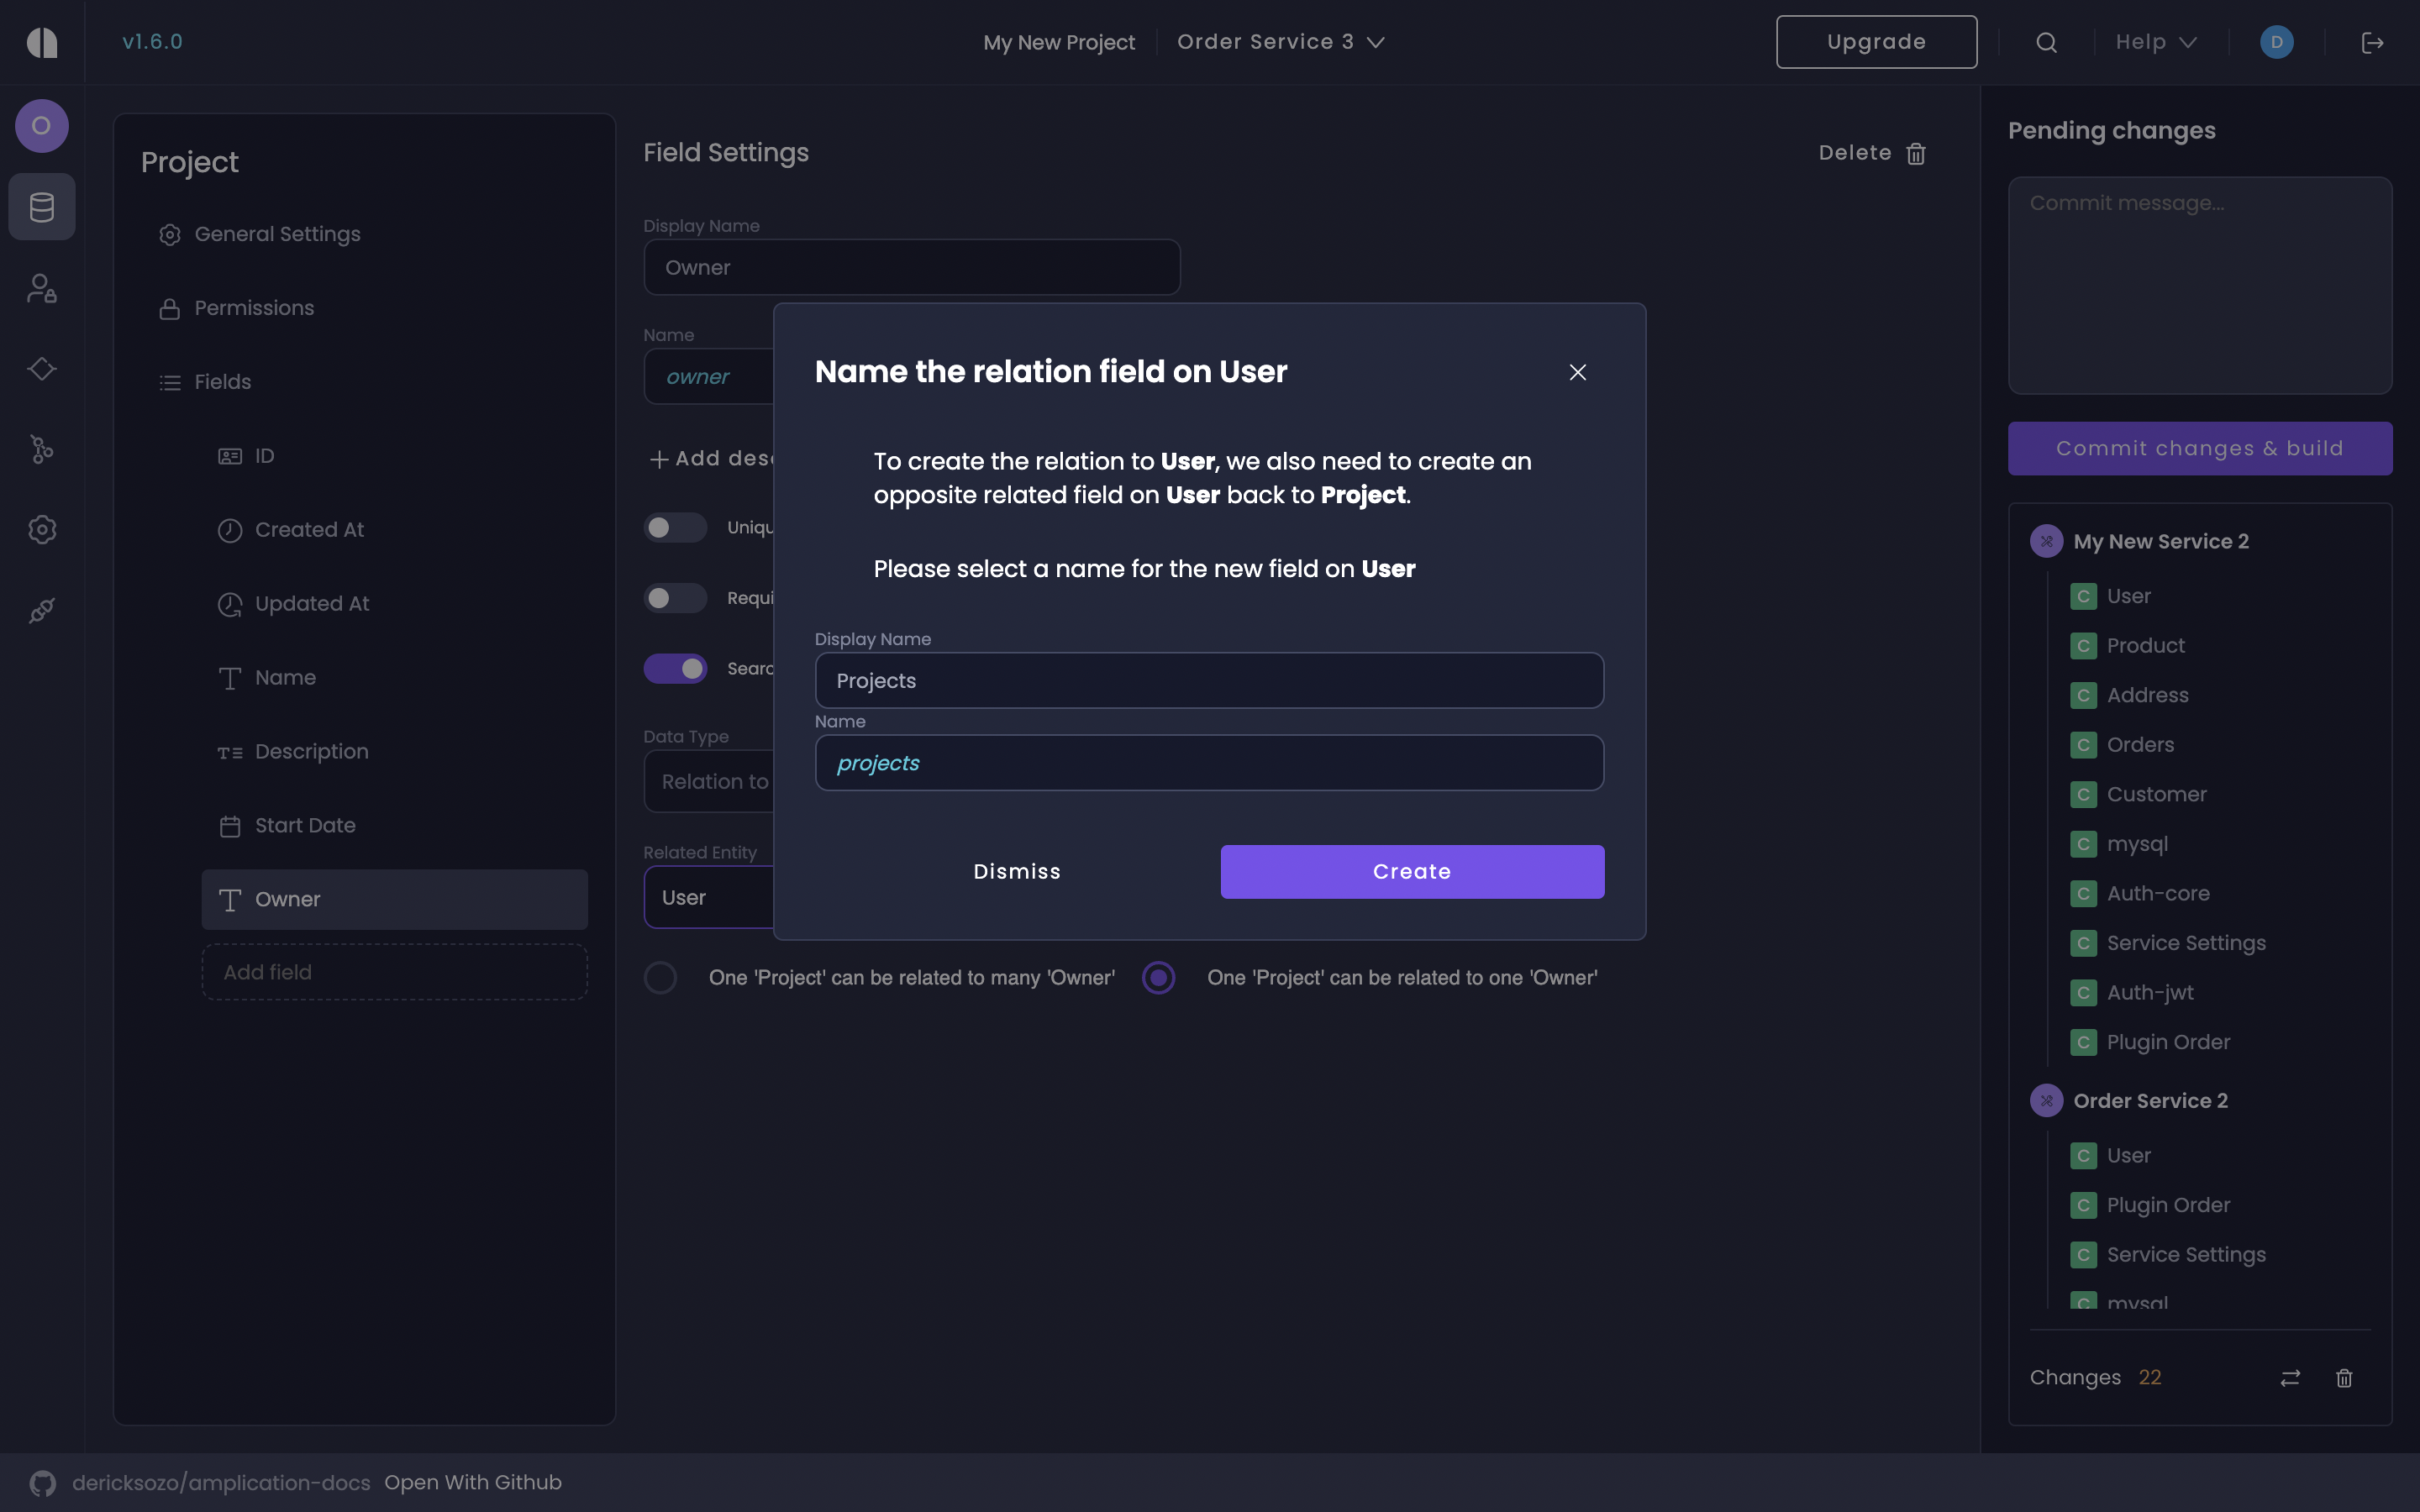Select one Project to many Owner radio

pyautogui.click(x=660, y=977)
